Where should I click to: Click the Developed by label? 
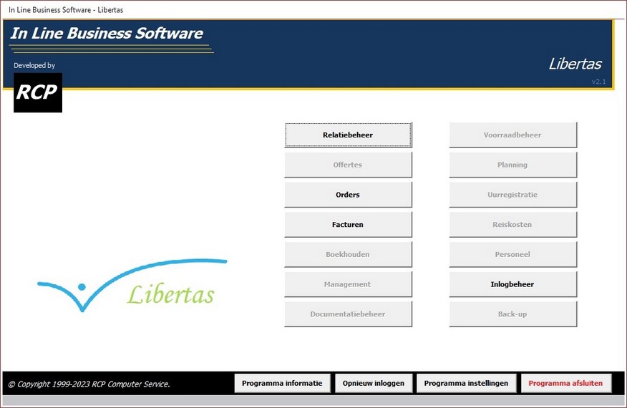pos(34,66)
